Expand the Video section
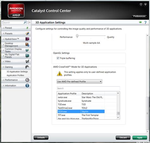This screenshot has width=150, height=143. point(16,61)
